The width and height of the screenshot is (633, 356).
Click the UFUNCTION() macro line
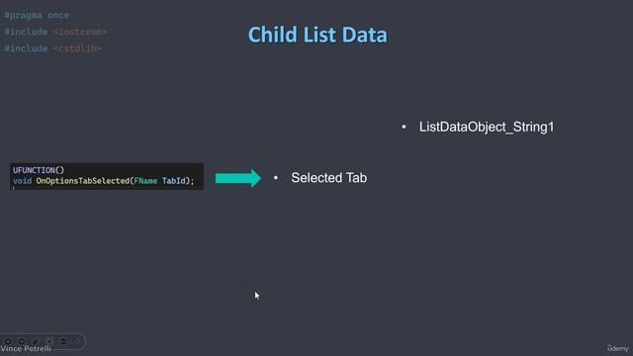point(39,170)
